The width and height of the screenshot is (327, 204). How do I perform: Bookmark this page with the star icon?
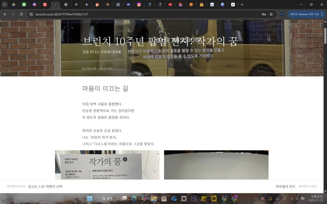[271, 14]
